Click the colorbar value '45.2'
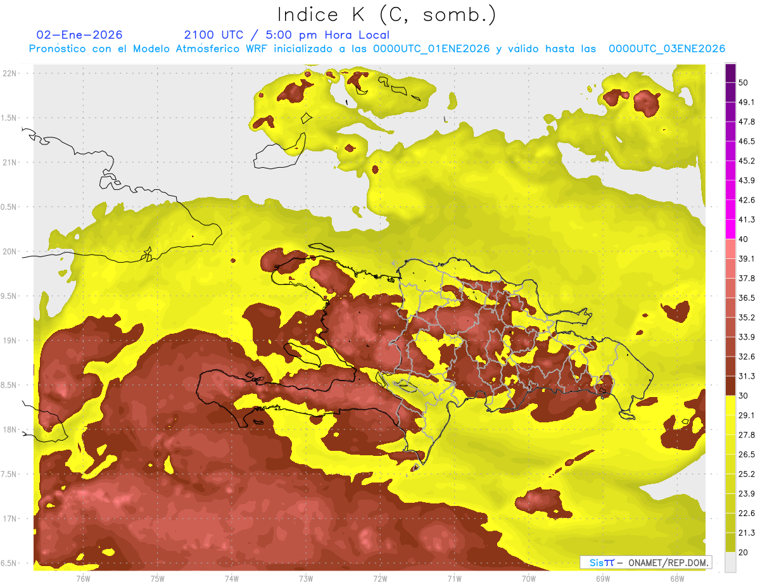This screenshot has width=760, height=587. click(x=747, y=161)
